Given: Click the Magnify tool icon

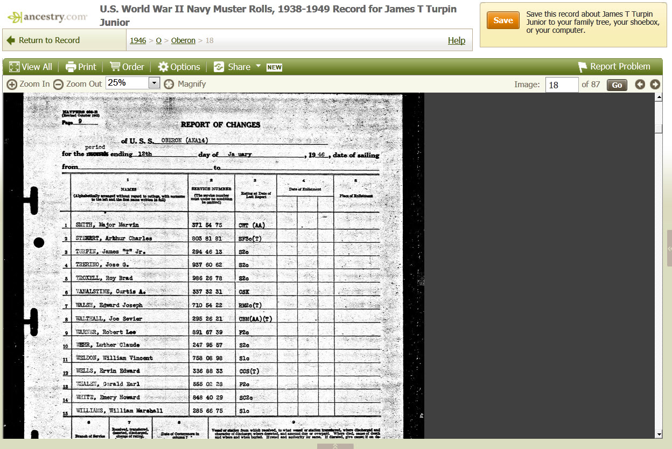Looking at the screenshot, I should [x=169, y=84].
